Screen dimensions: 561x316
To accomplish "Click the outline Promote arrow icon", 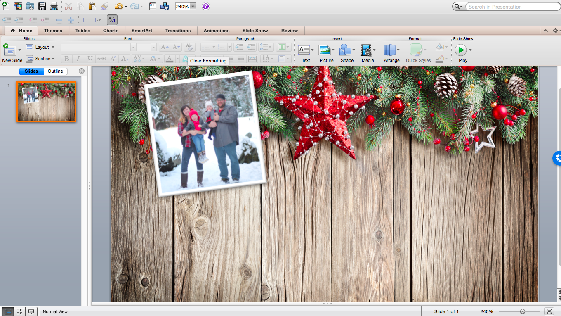I will (x=7, y=20).
